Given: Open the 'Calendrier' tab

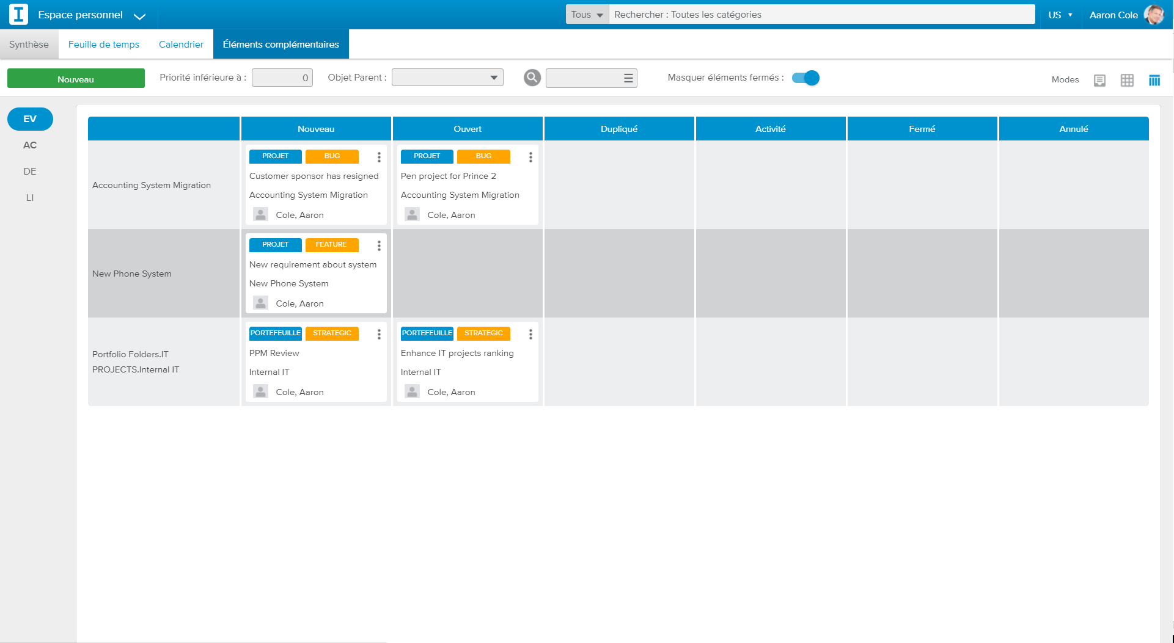Looking at the screenshot, I should tap(181, 44).
